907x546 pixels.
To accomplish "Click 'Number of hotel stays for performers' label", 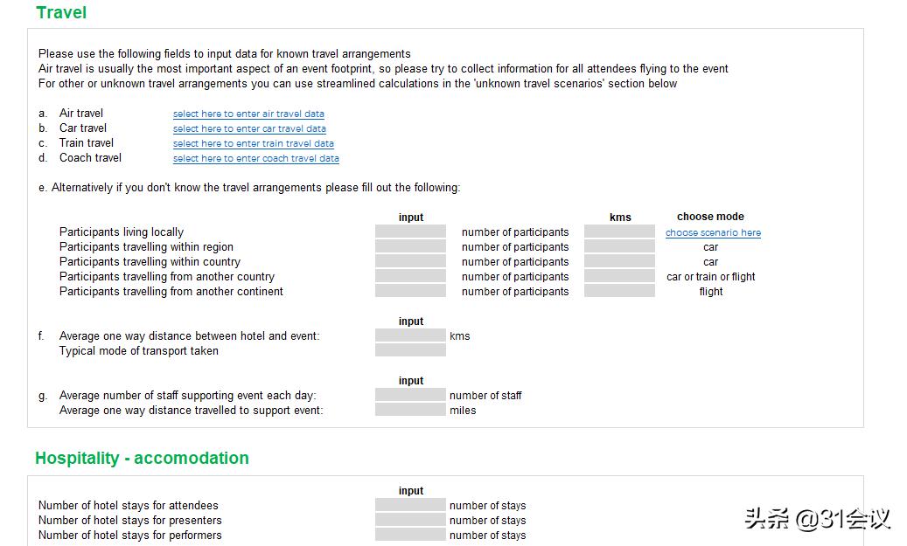I will click(x=130, y=535).
